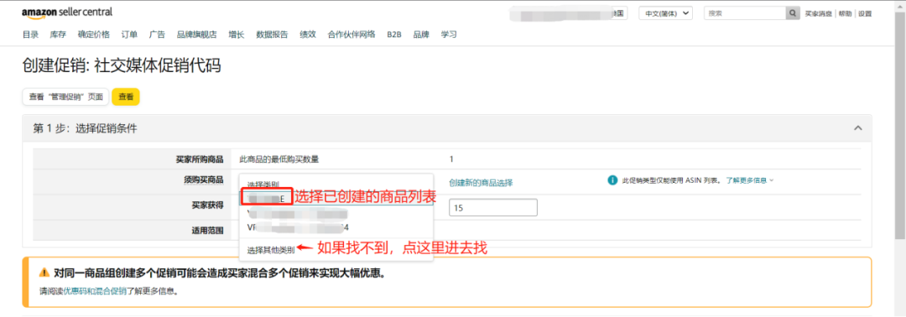Select the red-boxed product list option
906x317 pixels.
(266, 197)
